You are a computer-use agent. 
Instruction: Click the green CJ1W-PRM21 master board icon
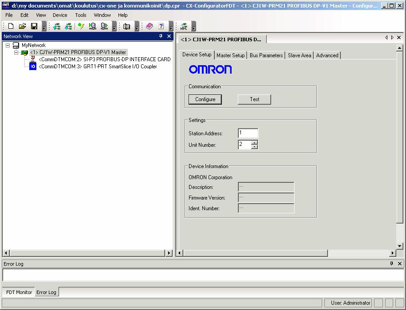pos(24,52)
